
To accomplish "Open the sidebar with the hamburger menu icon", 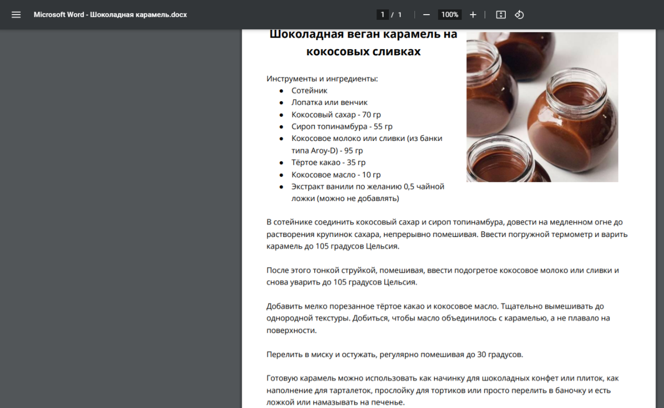I will (x=16, y=15).
